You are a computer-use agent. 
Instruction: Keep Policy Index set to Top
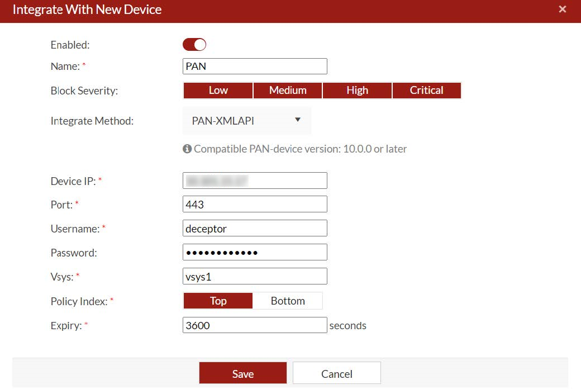pos(218,301)
